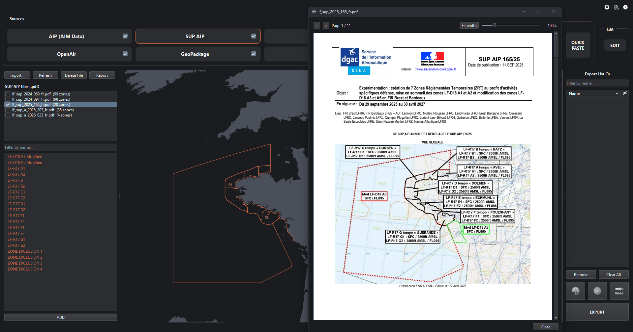Screen dimensions: 633x332
Task: Check the lf_sup_2024_069_fr.pdf file checkbox
Action: click(8, 94)
